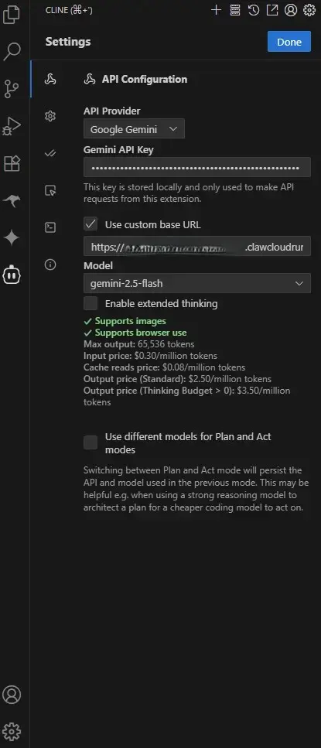The height and width of the screenshot is (748, 321).
Task: Open the Terminal settings tab
Action: (x=50, y=227)
